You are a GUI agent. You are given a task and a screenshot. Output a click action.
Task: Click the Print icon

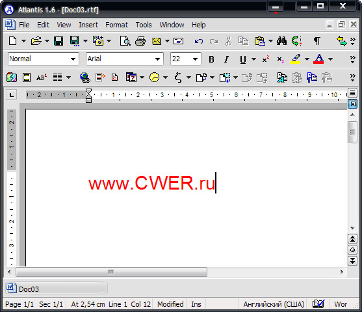140,41
